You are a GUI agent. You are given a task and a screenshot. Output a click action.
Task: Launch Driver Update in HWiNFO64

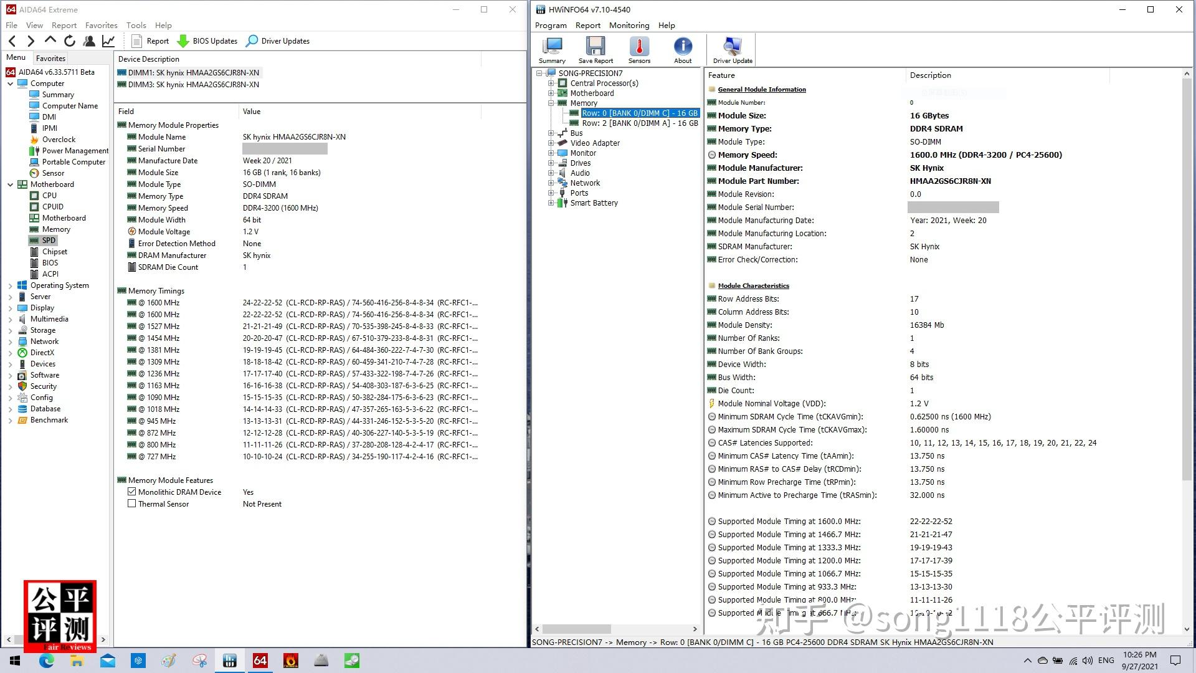click(x=731, y=49)
